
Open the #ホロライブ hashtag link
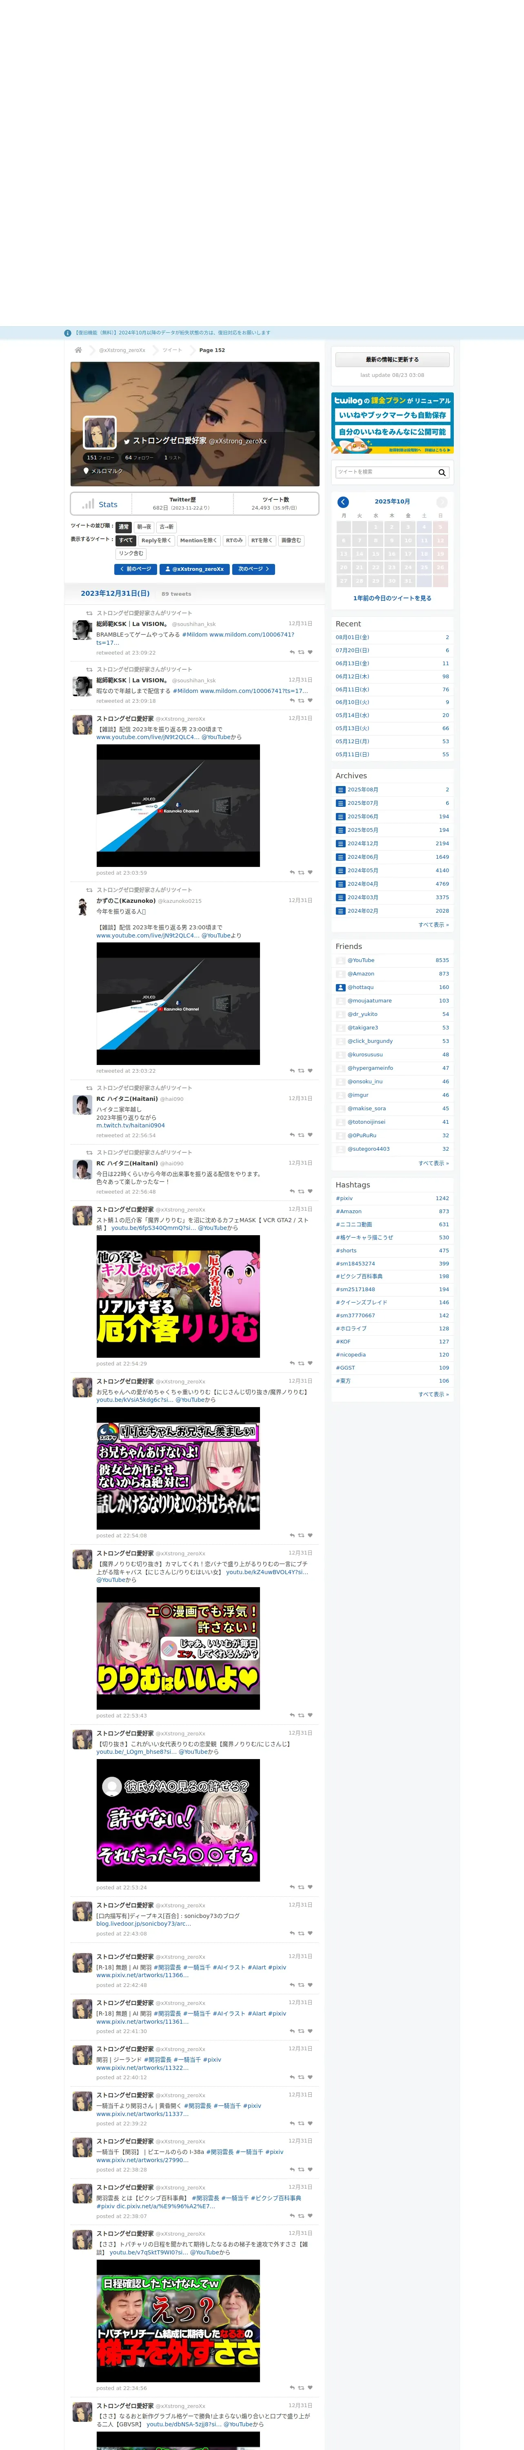(351, 1329)
